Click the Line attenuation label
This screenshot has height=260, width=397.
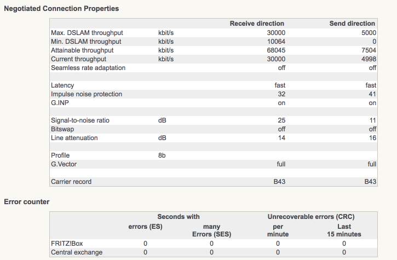pyautogui.click(x=74, y=138)
